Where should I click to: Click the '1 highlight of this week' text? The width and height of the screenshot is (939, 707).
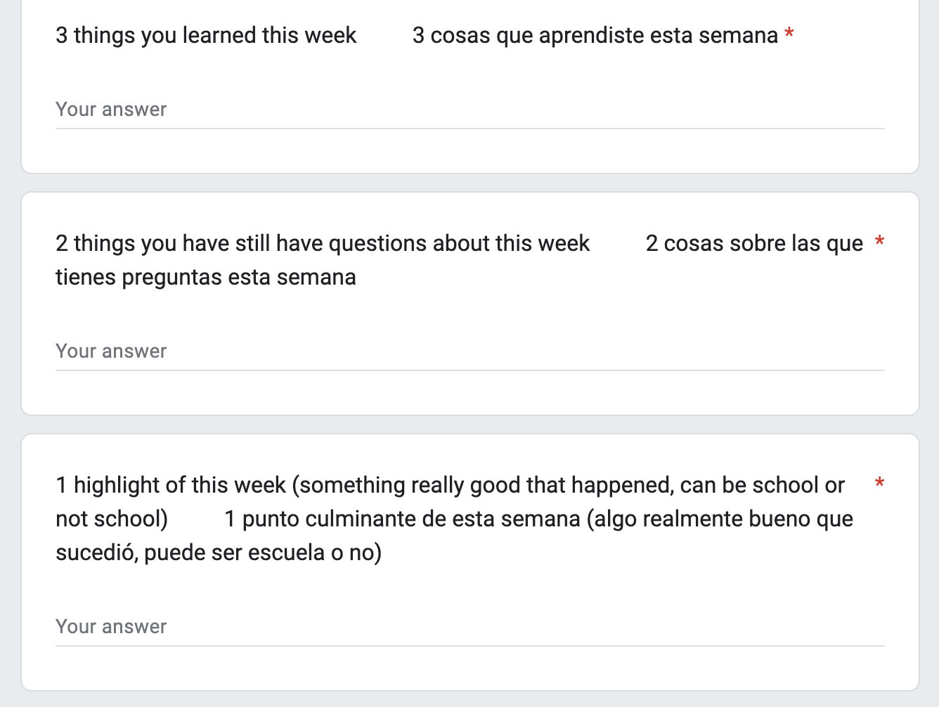(x=171, y=485)
